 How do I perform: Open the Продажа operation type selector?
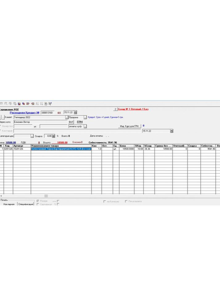coord(85,118)
